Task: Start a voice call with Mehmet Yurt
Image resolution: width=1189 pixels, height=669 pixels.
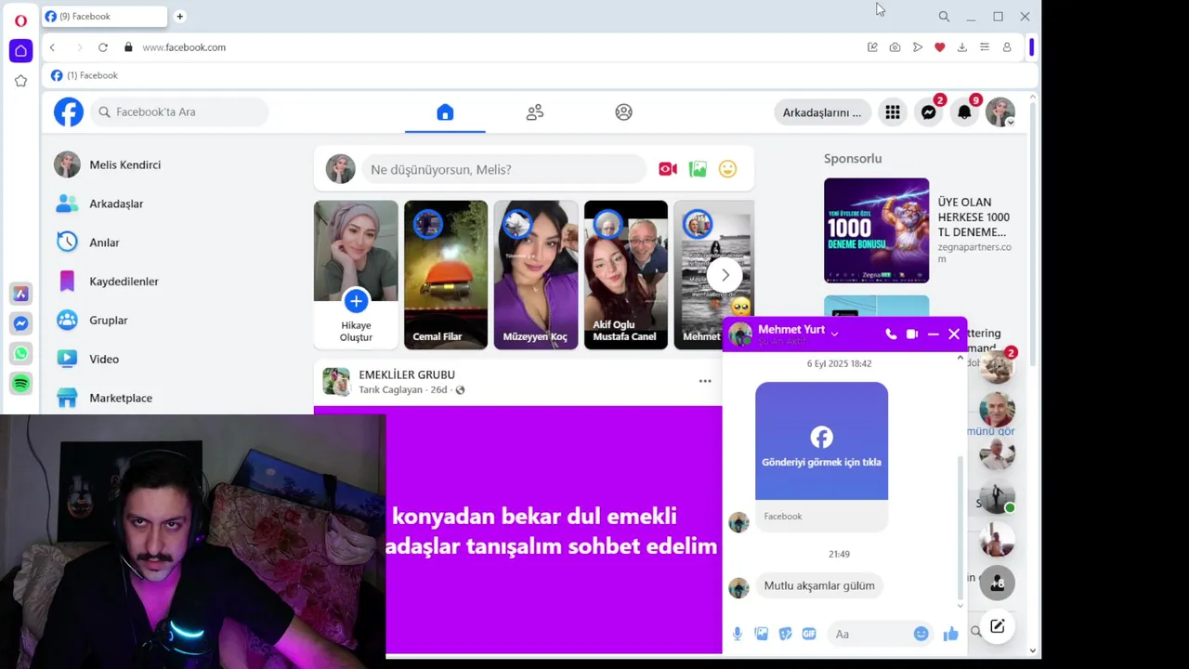Action: click(x=891, y=334)
